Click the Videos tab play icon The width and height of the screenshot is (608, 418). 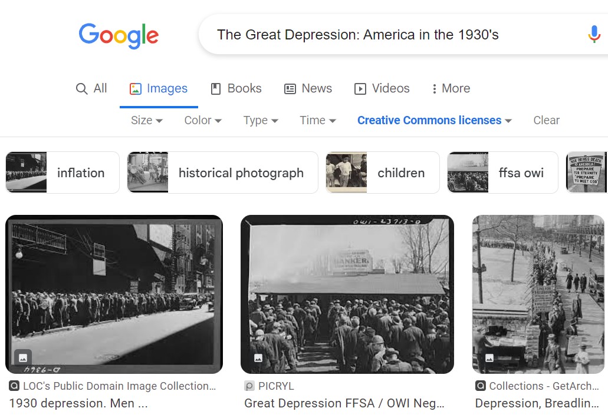point(360,89)
